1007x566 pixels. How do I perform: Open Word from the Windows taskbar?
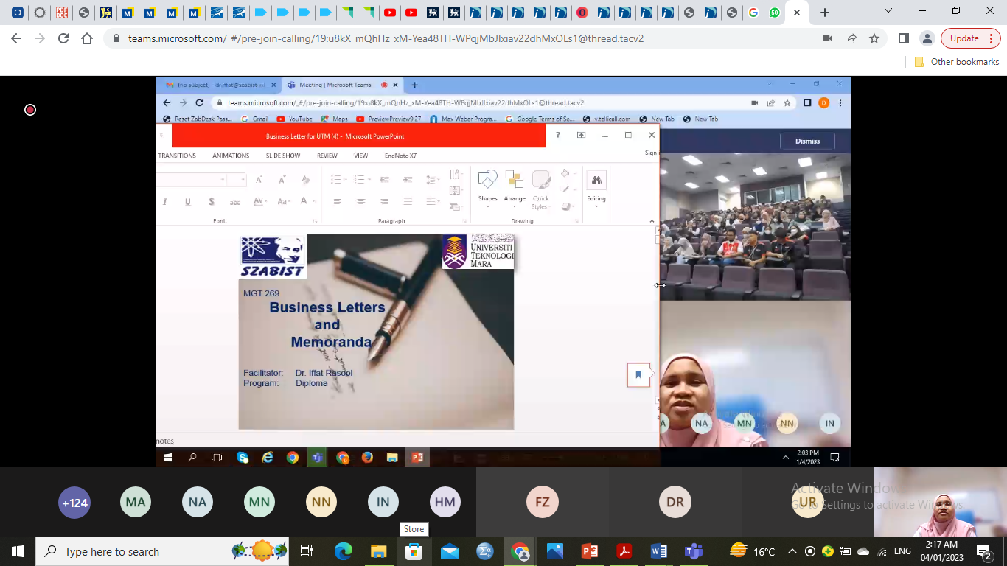point(658,551)
